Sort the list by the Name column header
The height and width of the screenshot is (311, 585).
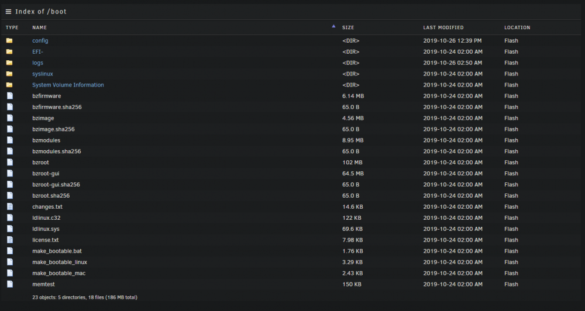40,27
